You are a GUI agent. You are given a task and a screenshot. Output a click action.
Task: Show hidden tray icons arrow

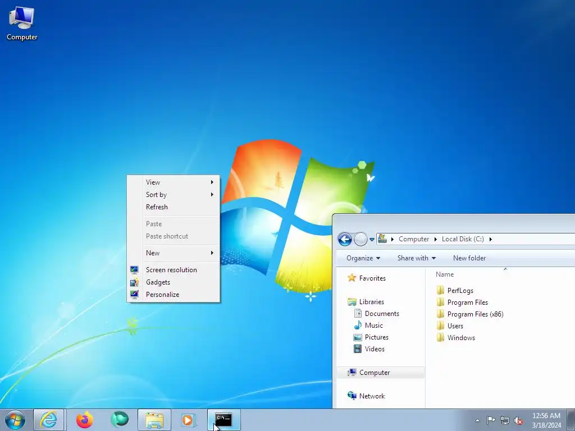pos(477,421)
